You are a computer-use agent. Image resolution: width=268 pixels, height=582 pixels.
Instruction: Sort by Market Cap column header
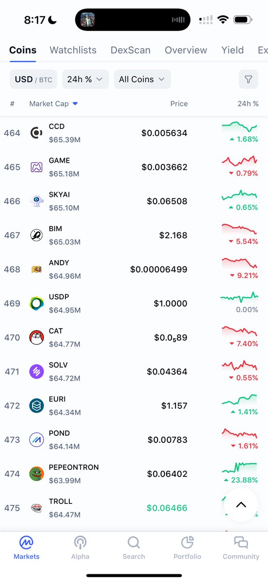point(53,104)
